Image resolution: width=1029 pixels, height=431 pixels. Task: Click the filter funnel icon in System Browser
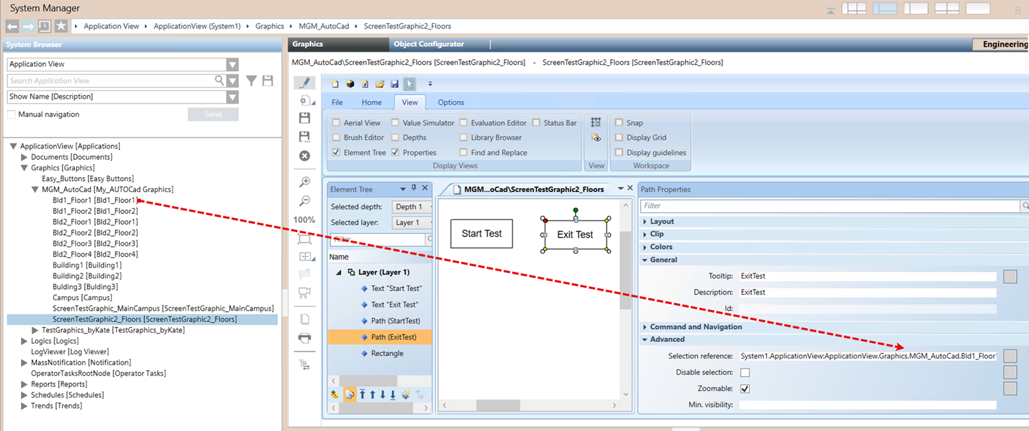tap(251, 81)
